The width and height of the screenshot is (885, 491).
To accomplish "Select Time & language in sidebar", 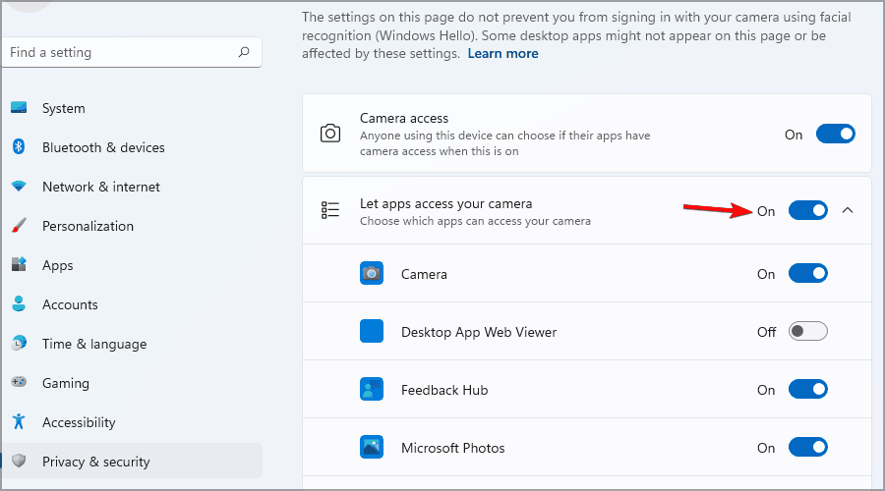I will pos(93,344).
